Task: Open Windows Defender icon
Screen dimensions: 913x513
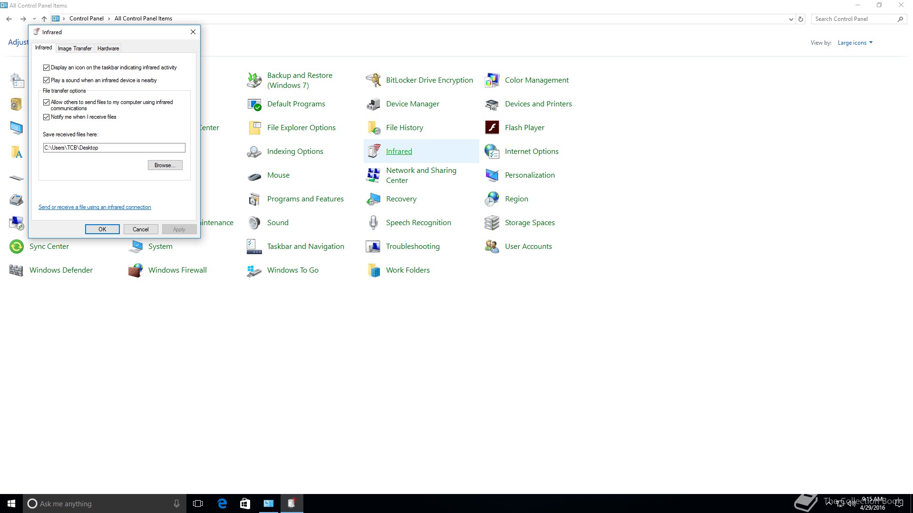Action: (17, 270)
